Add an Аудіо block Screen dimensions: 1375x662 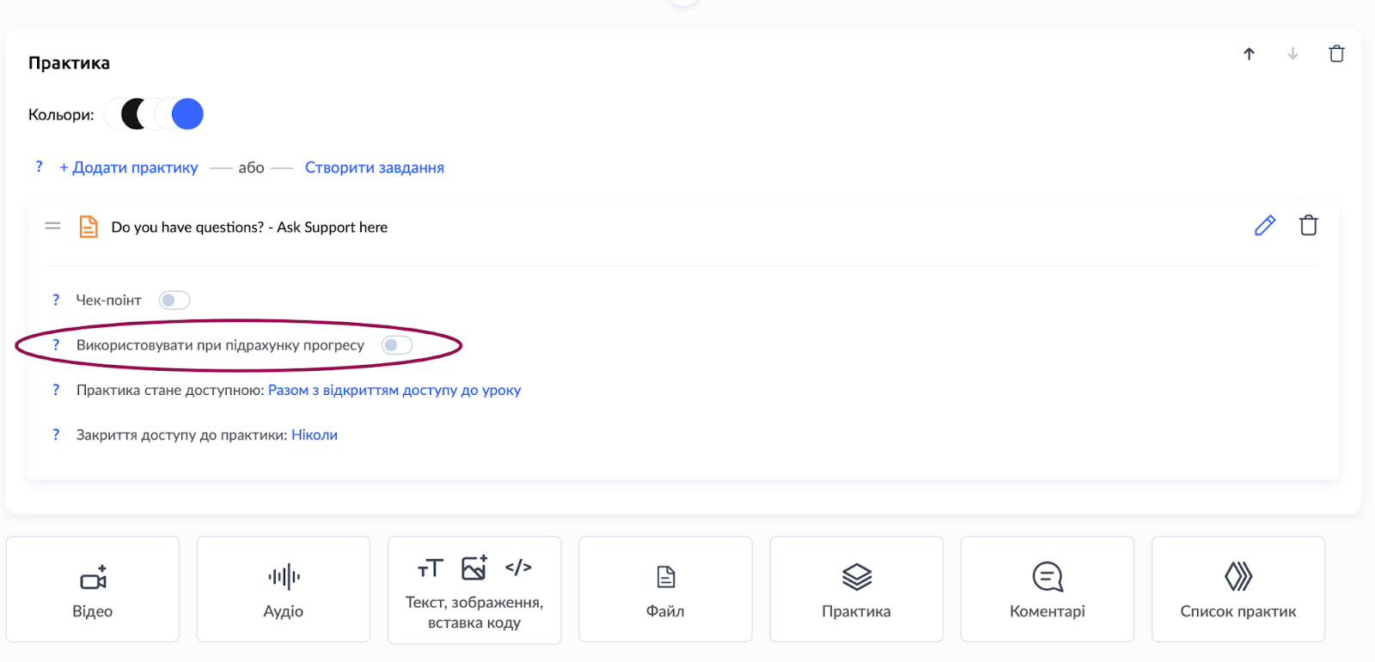point(284,590)
